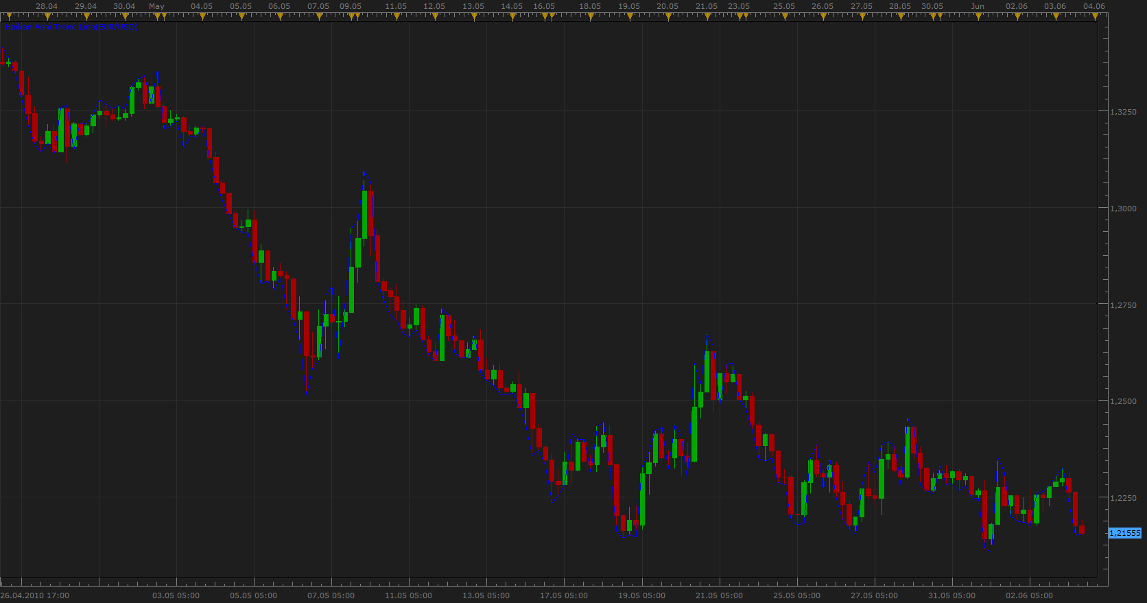Image resolution: width=1147 pixels, height=603 pixels.
Task: Select the gold day marker under 05.05
Action: click(241, 16)
